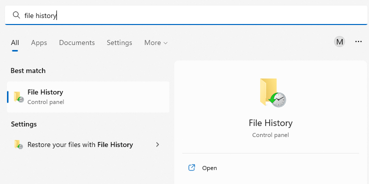Click 'Control panel' subtitle under best match

(x=45, y=102)
